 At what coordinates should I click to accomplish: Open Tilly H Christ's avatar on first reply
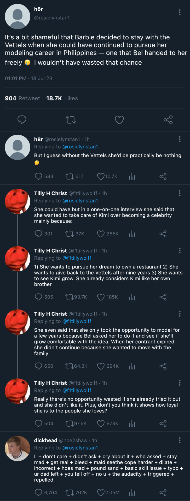click(x=18, y=201)
